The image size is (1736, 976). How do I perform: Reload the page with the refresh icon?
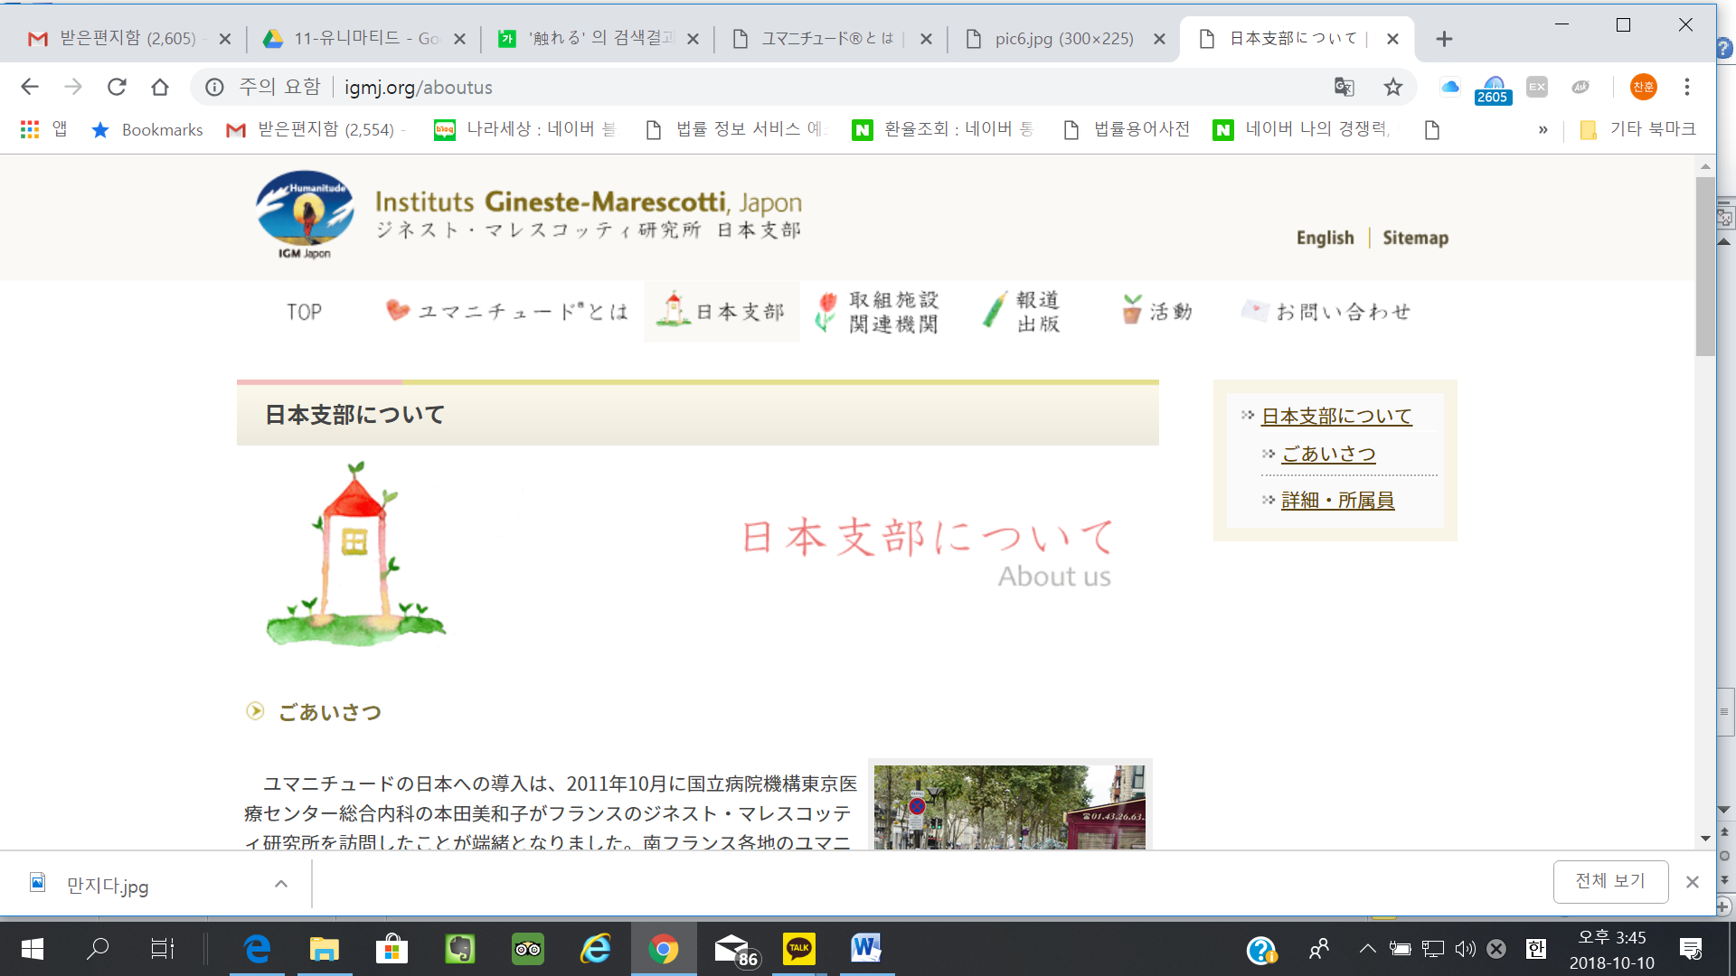pos(117,87)
